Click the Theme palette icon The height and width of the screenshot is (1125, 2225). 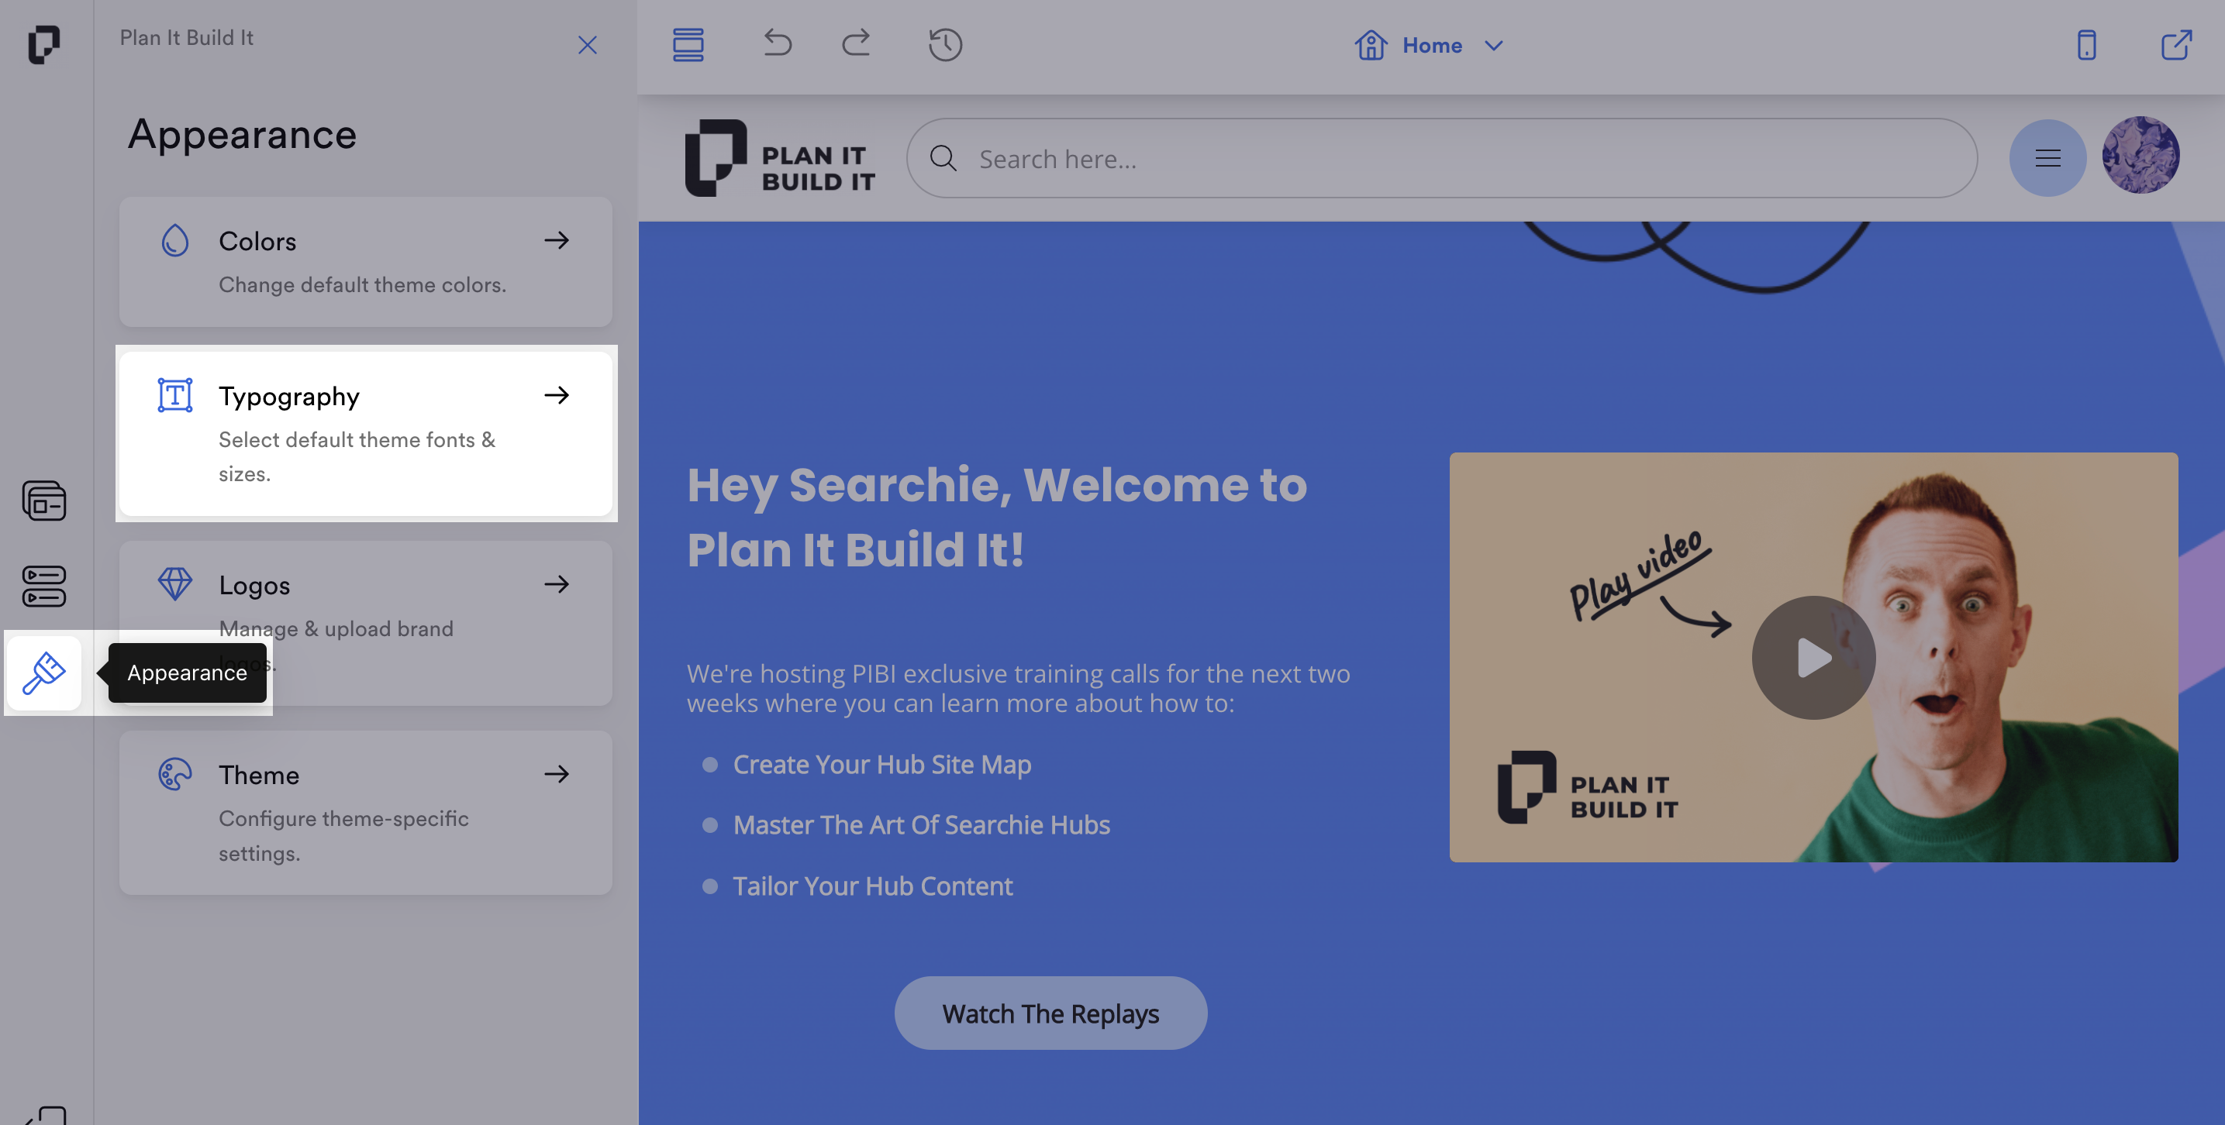point(174,775)
